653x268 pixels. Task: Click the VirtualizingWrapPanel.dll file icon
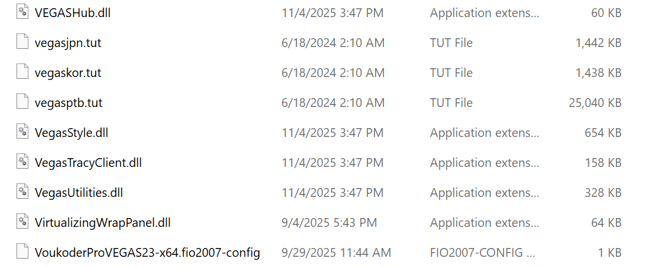[22, 222]
